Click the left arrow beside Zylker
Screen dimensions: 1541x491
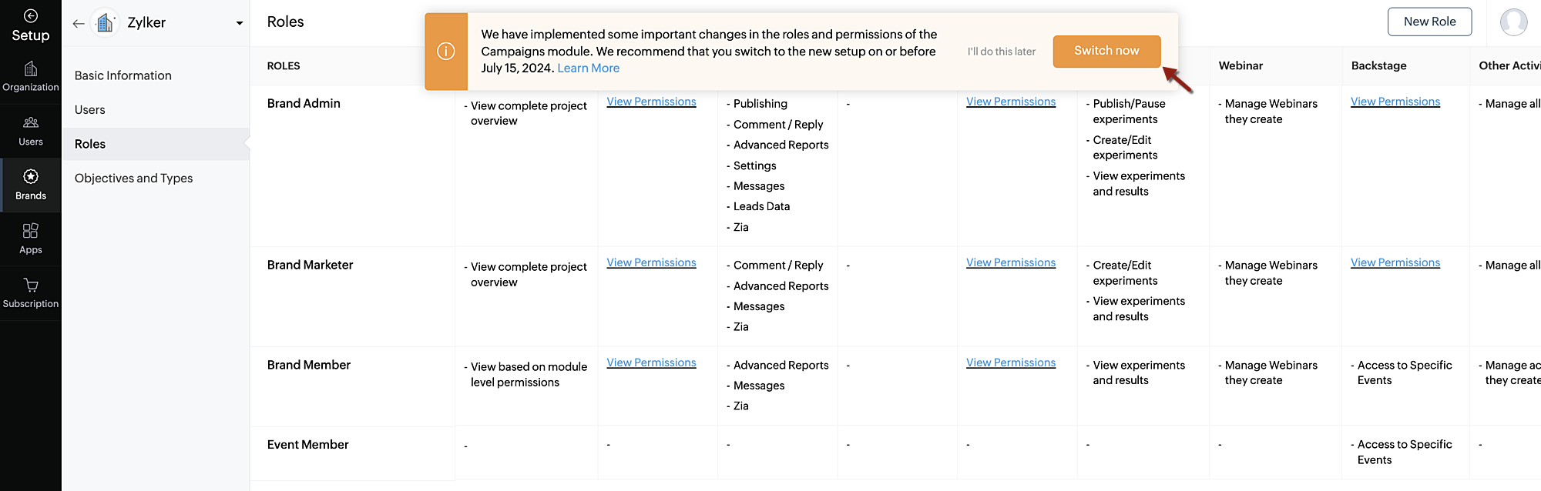(79, 23)
